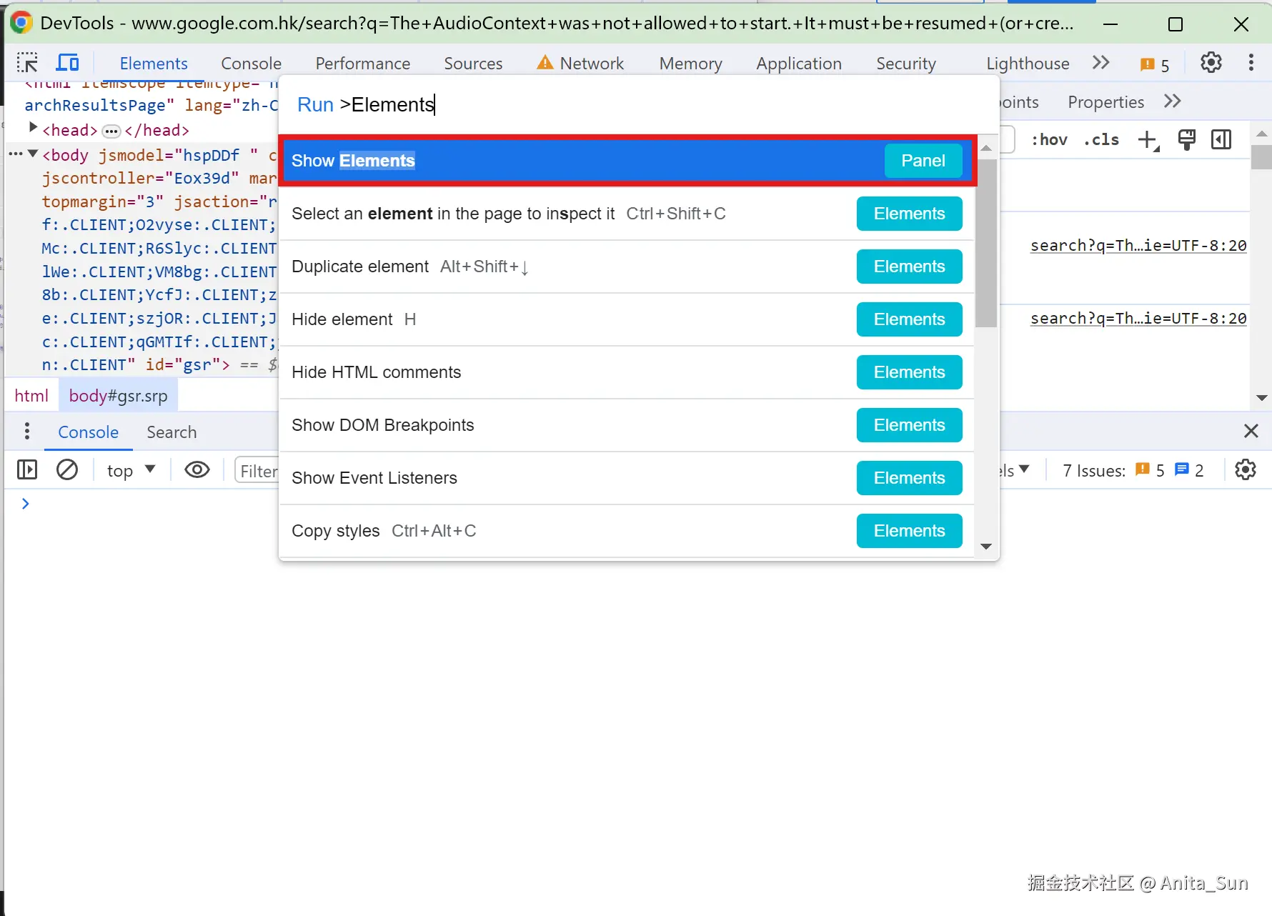Open the Security tab
Screen dimensions: 1272x916
(x=906, y=64)
